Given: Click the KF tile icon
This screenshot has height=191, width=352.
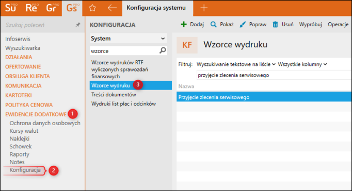Looking at the screenshot, I should [187, 45].
